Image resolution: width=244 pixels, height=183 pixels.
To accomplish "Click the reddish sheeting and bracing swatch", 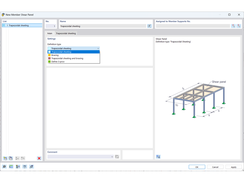I will (49, 58).
